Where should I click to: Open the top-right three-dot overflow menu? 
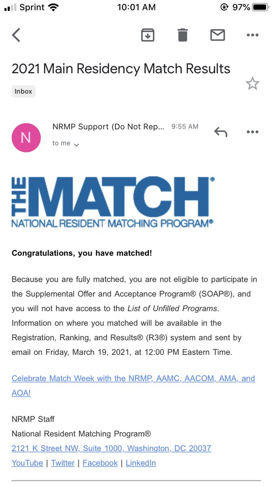point(252,35)
